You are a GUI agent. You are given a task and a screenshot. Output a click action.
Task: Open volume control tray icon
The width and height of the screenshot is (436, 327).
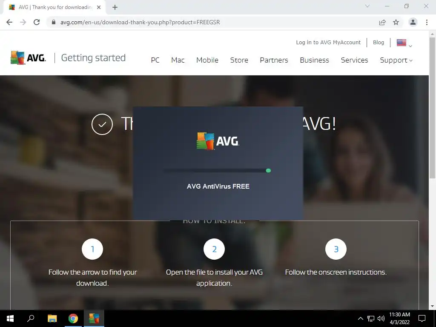381,318
